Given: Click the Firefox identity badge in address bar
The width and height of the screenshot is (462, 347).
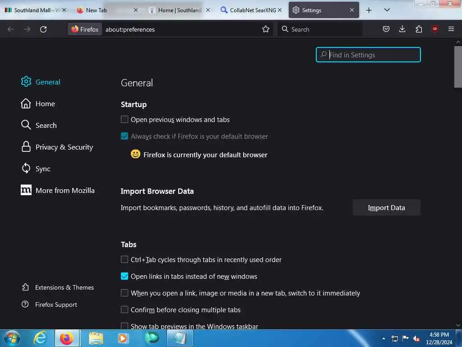Looking at the screenshot, I should (85, 29).
